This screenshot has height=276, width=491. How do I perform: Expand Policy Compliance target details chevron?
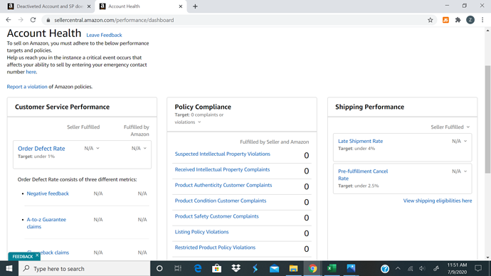(199, 122)
